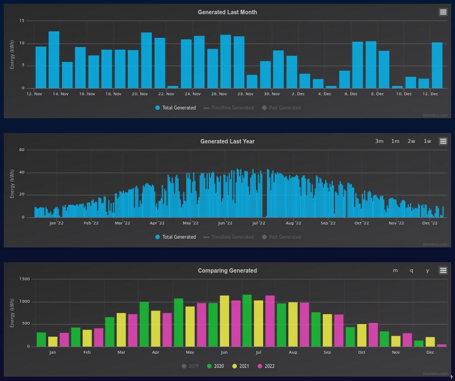Click the Domoticz.com credit in Comparing Generated chart
455x381 pixels.
435,374
